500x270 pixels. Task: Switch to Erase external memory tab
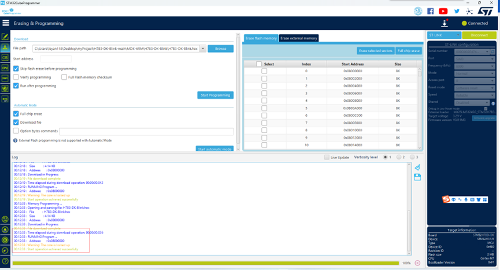(x=299, y=38)
